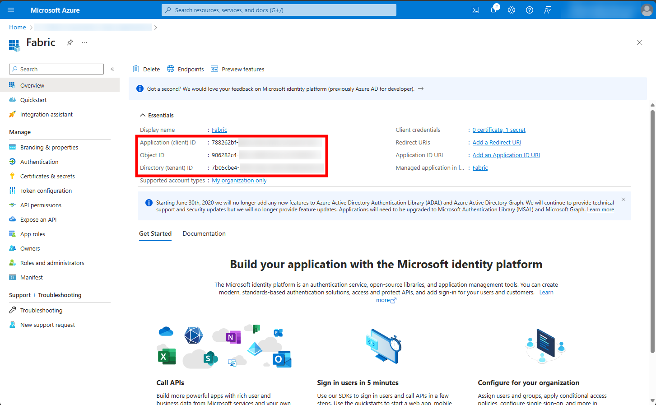Select the Application (client) ID value
656x405 pixels.
click(x=267, y=142)
